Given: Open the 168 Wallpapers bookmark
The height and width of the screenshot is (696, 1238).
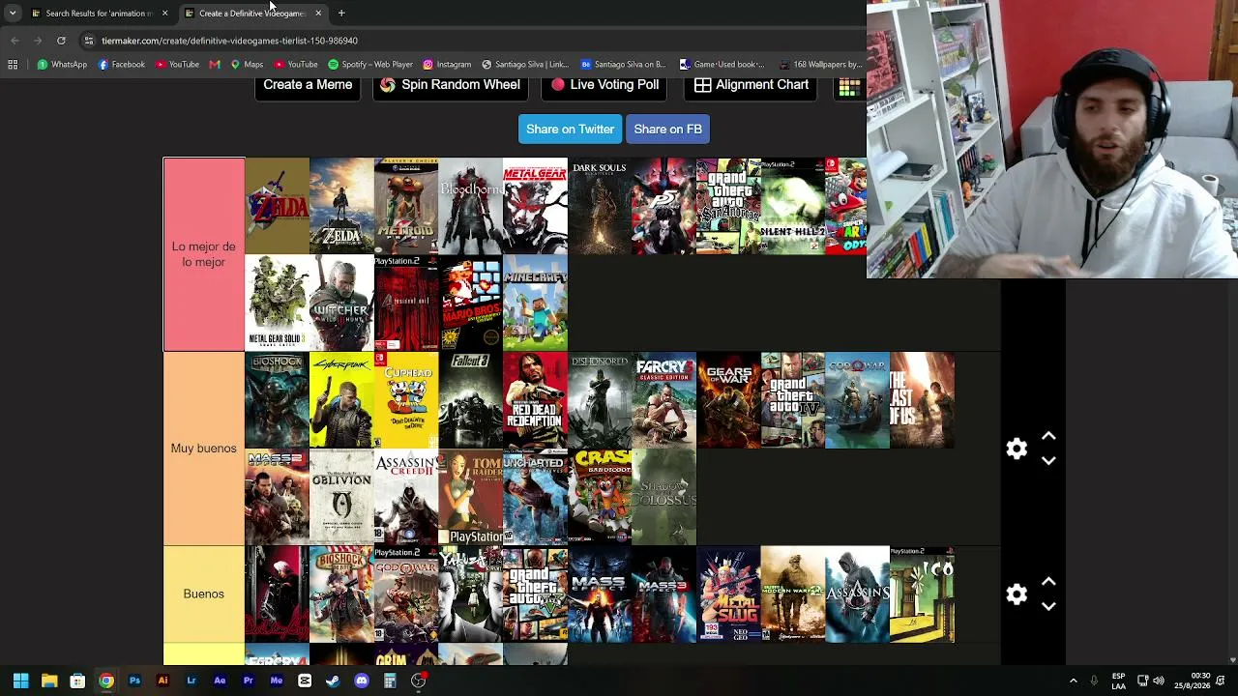Looking at the screenshot, I should click(820, 65).
